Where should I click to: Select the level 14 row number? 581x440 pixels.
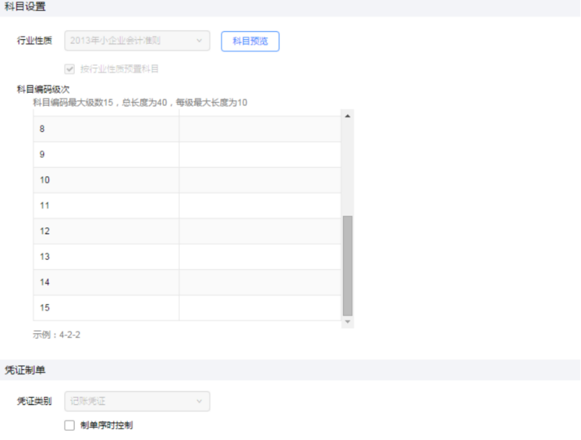point(45,282)
